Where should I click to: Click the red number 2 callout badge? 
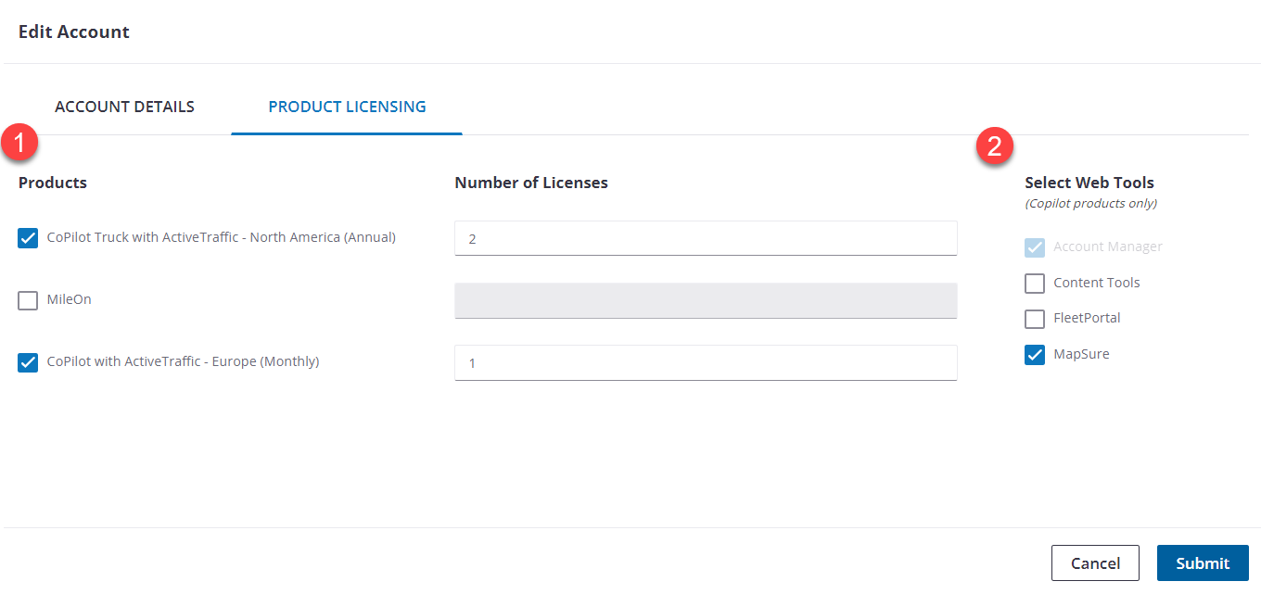tap(995, 146)
